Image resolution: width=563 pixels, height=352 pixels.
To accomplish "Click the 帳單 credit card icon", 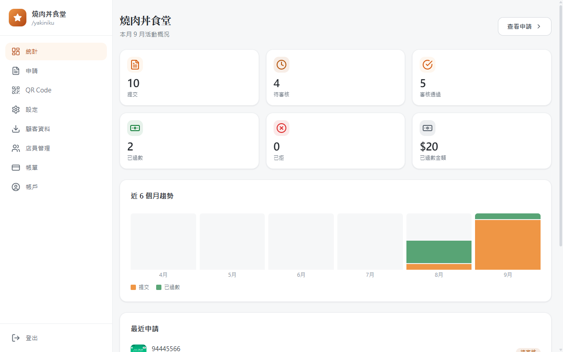I will tap(16, 168).
